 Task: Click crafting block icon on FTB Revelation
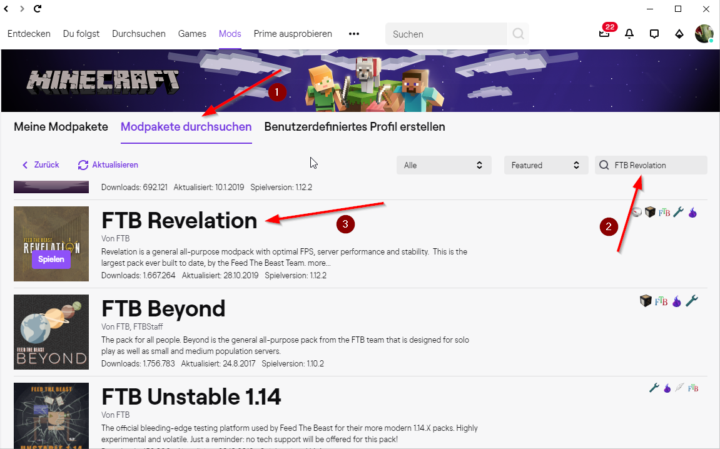[x=650, y=212]
